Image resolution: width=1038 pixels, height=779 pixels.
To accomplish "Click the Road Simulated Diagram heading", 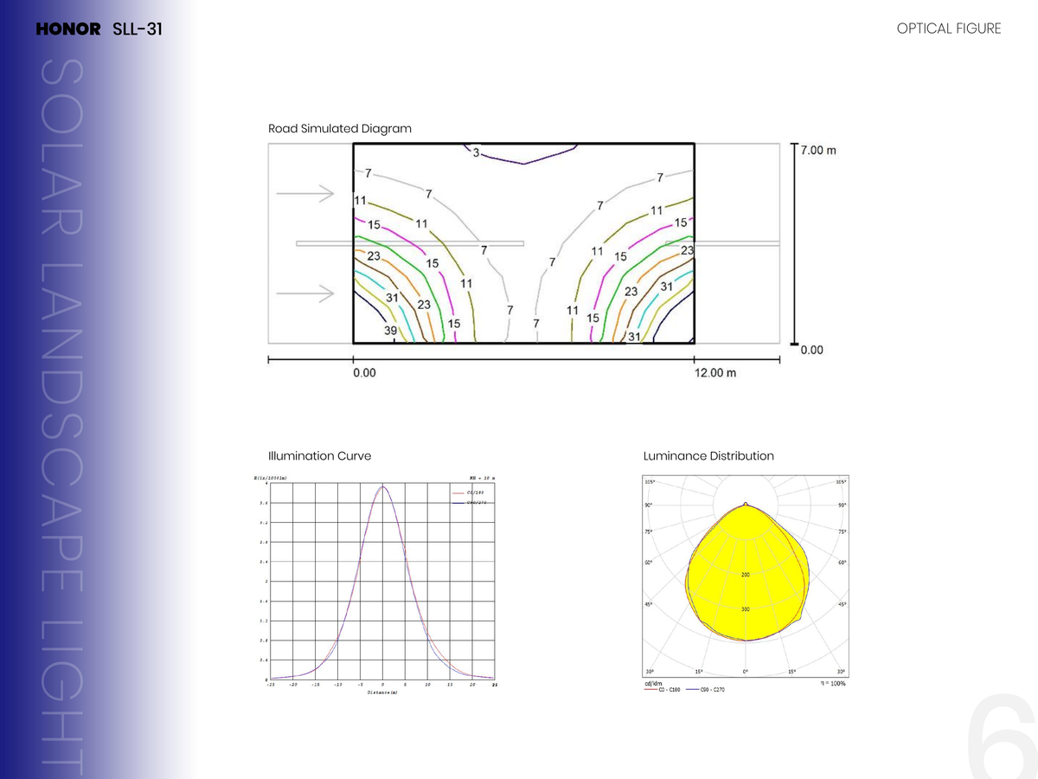I will (340, 128).
